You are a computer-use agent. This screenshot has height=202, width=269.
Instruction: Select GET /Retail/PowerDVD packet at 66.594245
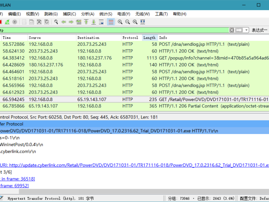(134, 99)
